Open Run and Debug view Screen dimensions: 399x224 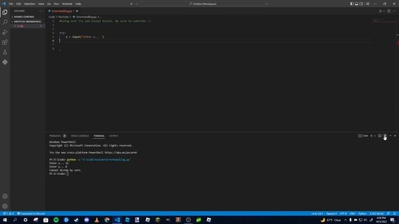(5, 32)
